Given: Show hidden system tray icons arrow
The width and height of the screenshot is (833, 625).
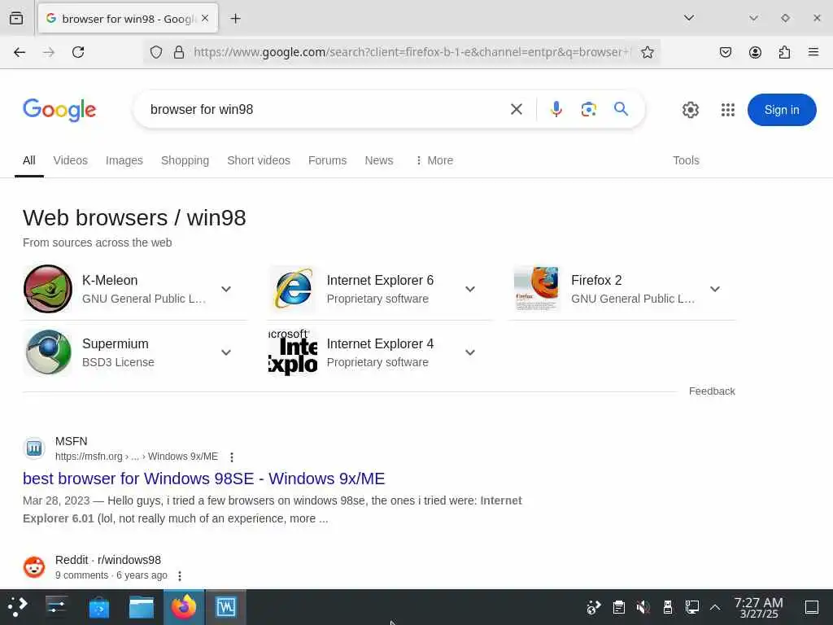Looking at the screenshot, I should pos(715,607).
